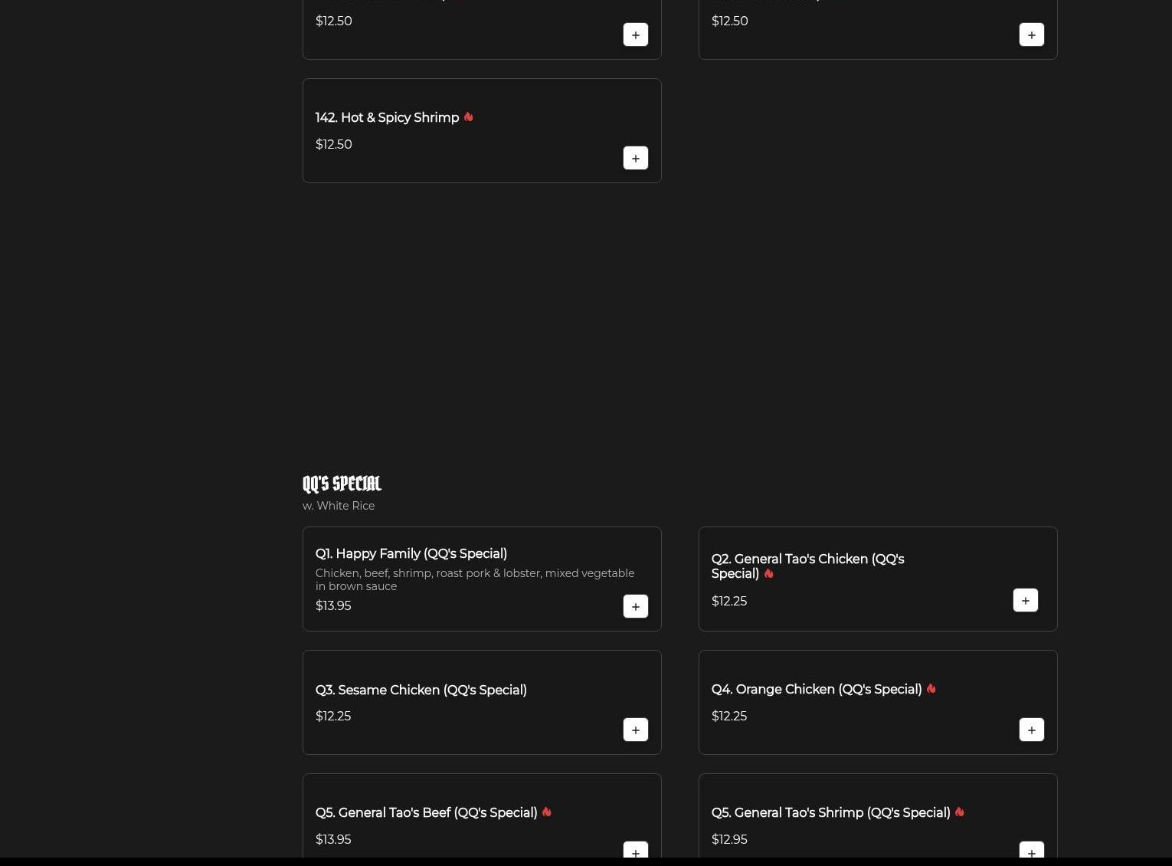Screen dimensions: 1172x866
Task: Click the $13.95 price of Q5. General Tao's Beef
Action: click(x=333, y=839)
